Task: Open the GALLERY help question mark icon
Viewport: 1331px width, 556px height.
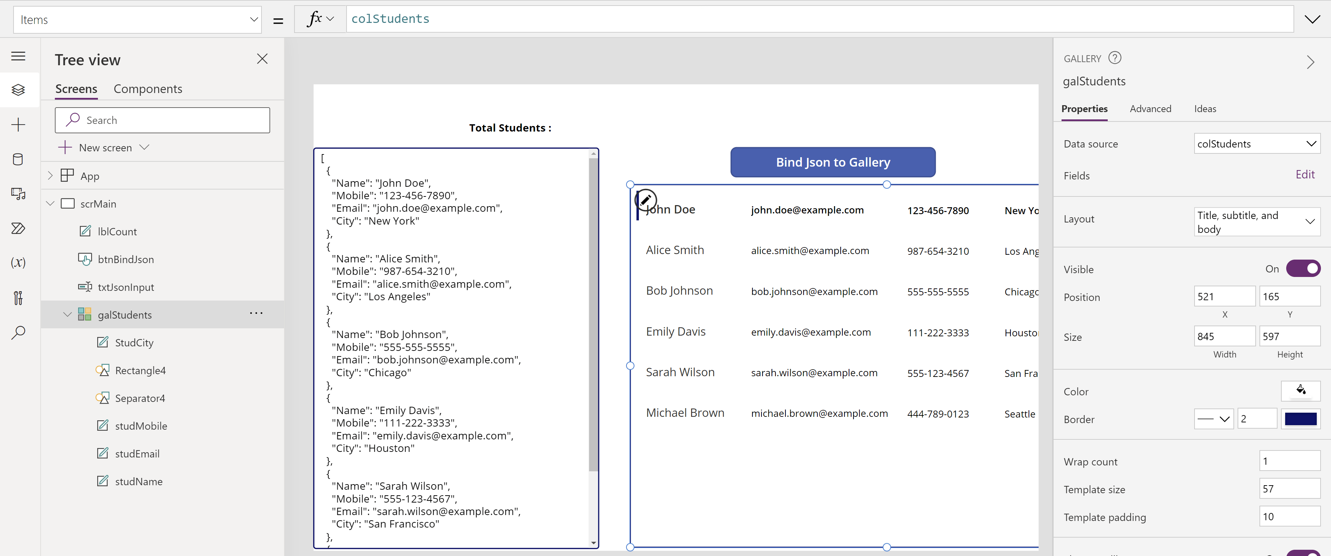Action: pos(1115,58)
